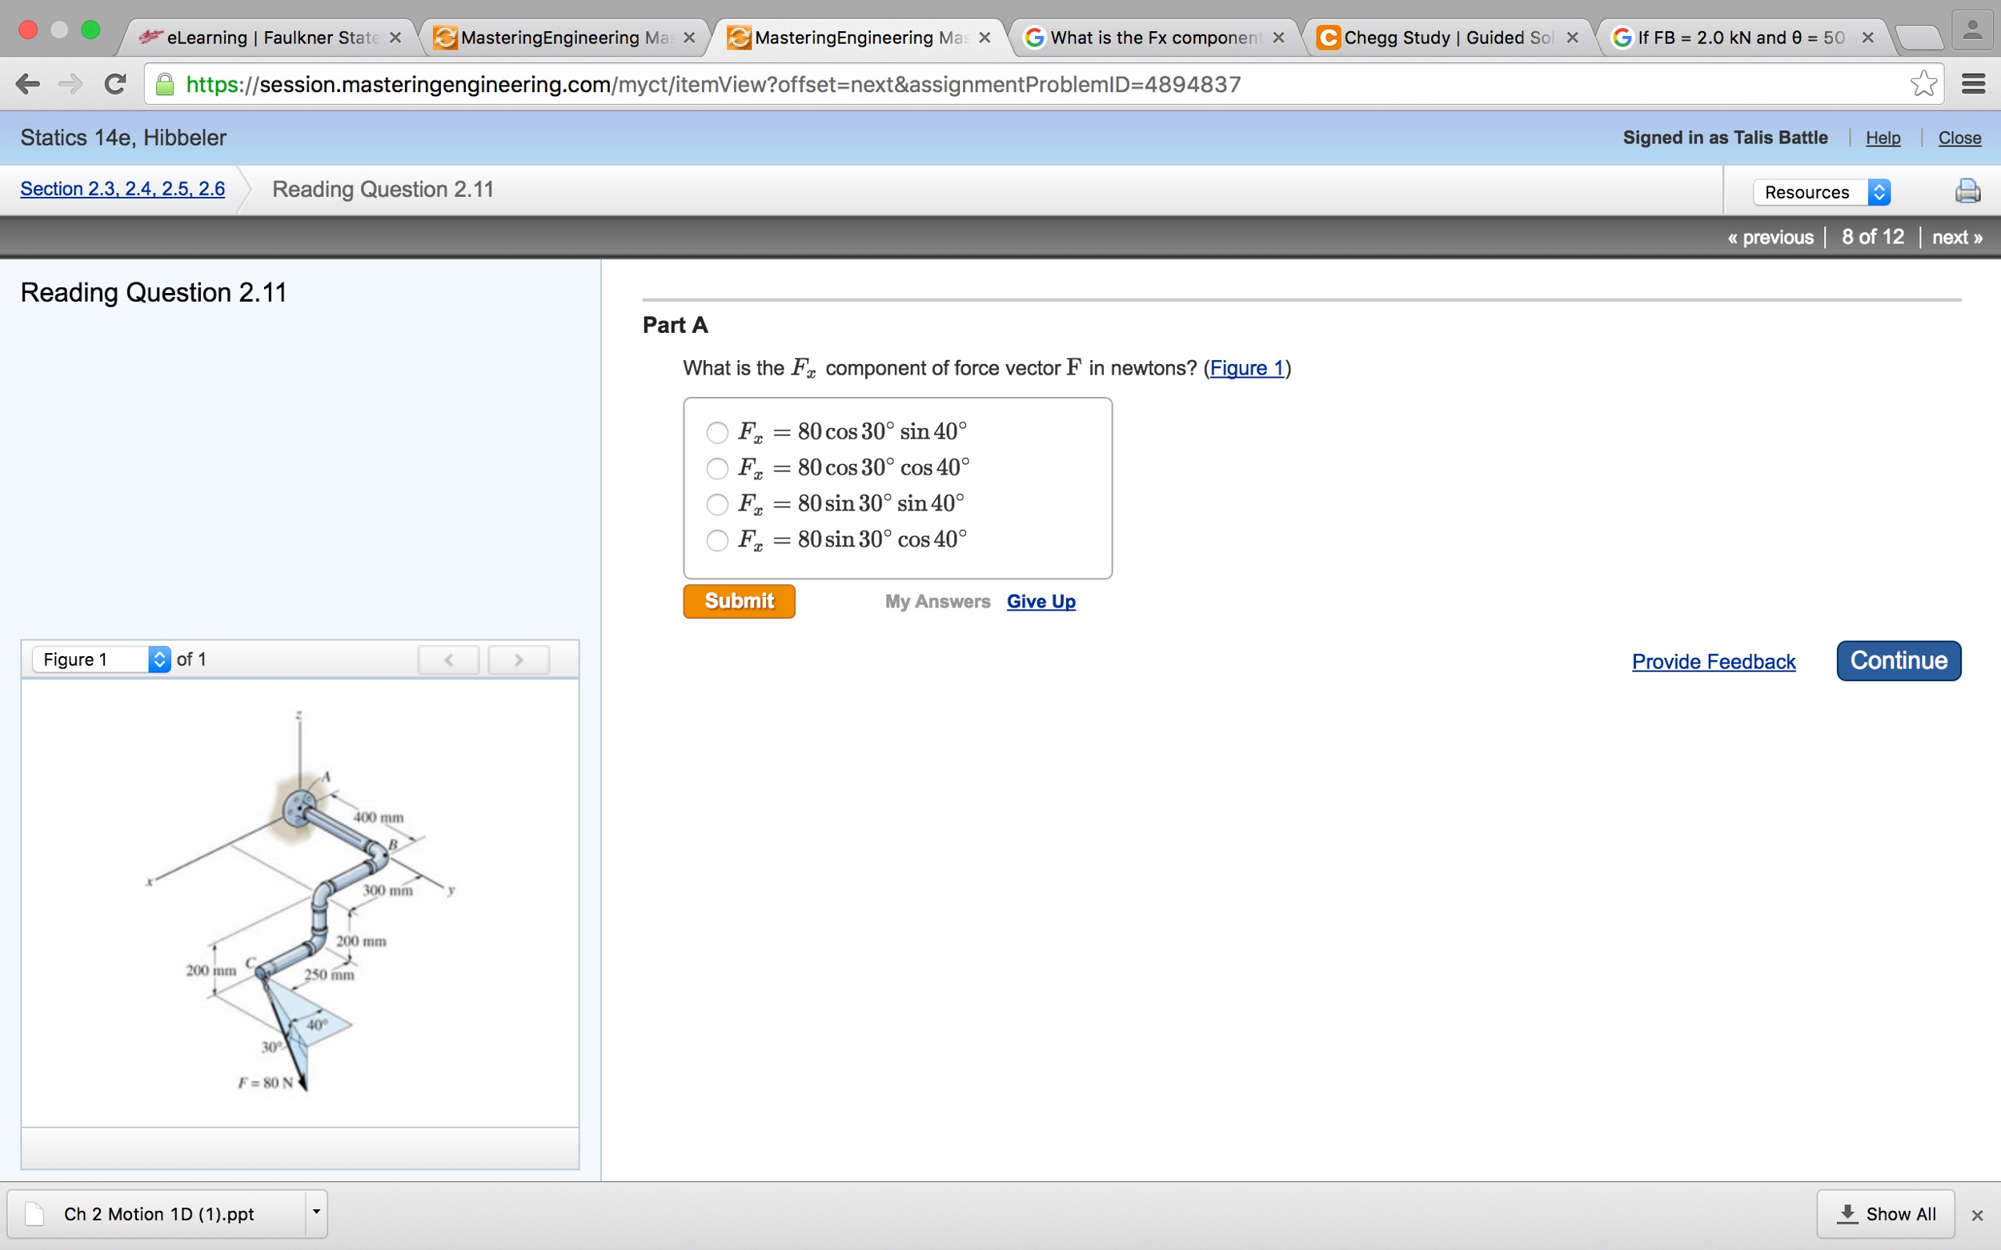Viewport: 2001px width, 1250px height.
Task: Click the browser forward navigation arrow
Action: point(70,82)
